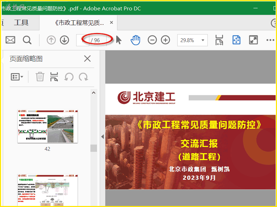This screenshot has height=207, width=277.
Task: Click the page number input field
Action: click(x=83, y=40)
